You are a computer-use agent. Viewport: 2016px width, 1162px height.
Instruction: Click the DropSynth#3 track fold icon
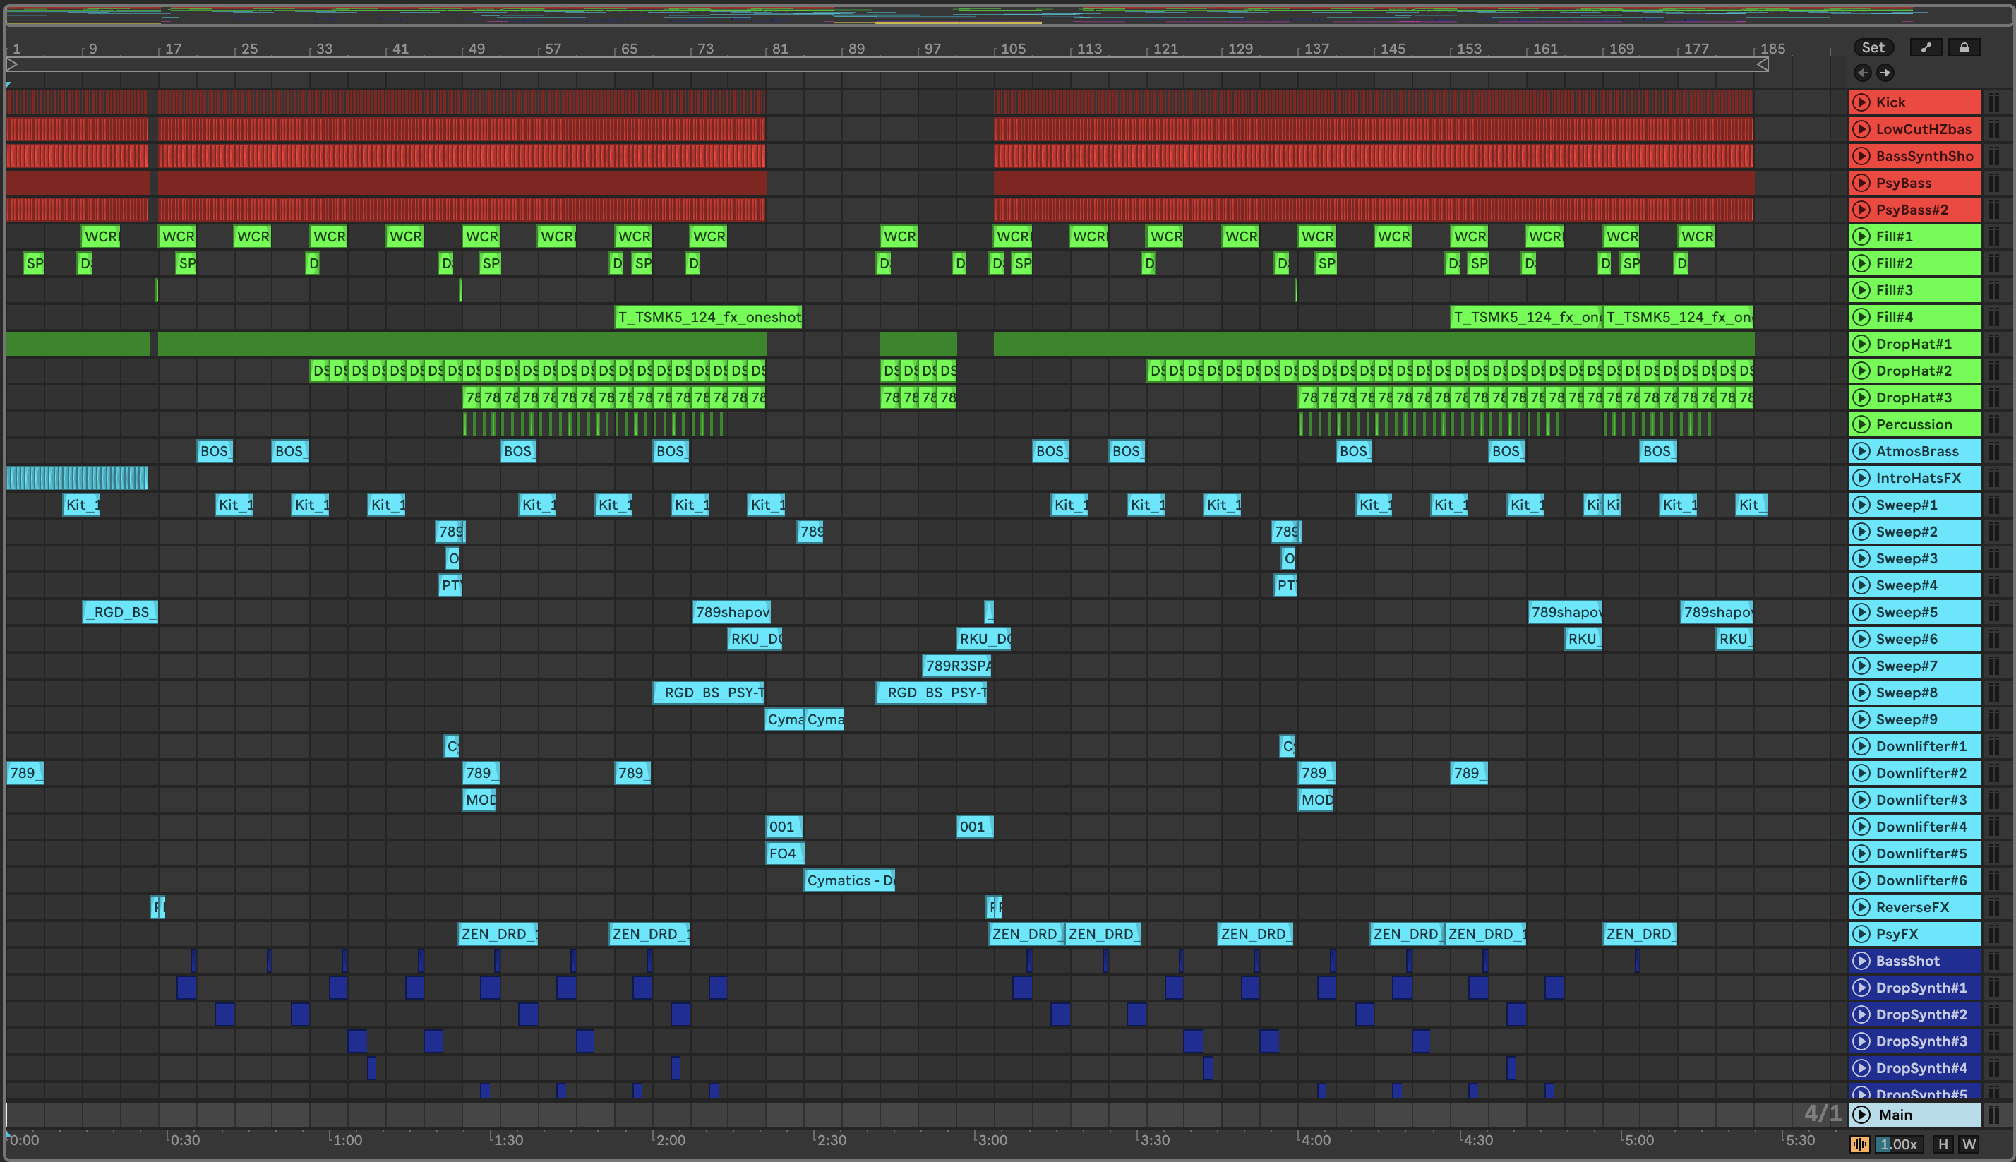coord(1861,1041)
